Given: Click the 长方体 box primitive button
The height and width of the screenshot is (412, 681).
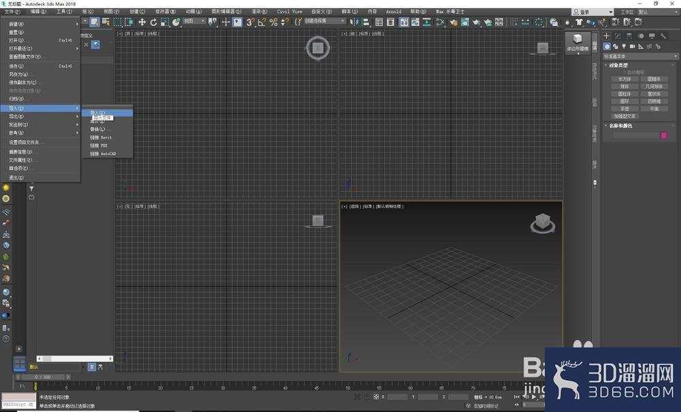Looking at the screenshot, I should tap(624, 80).
